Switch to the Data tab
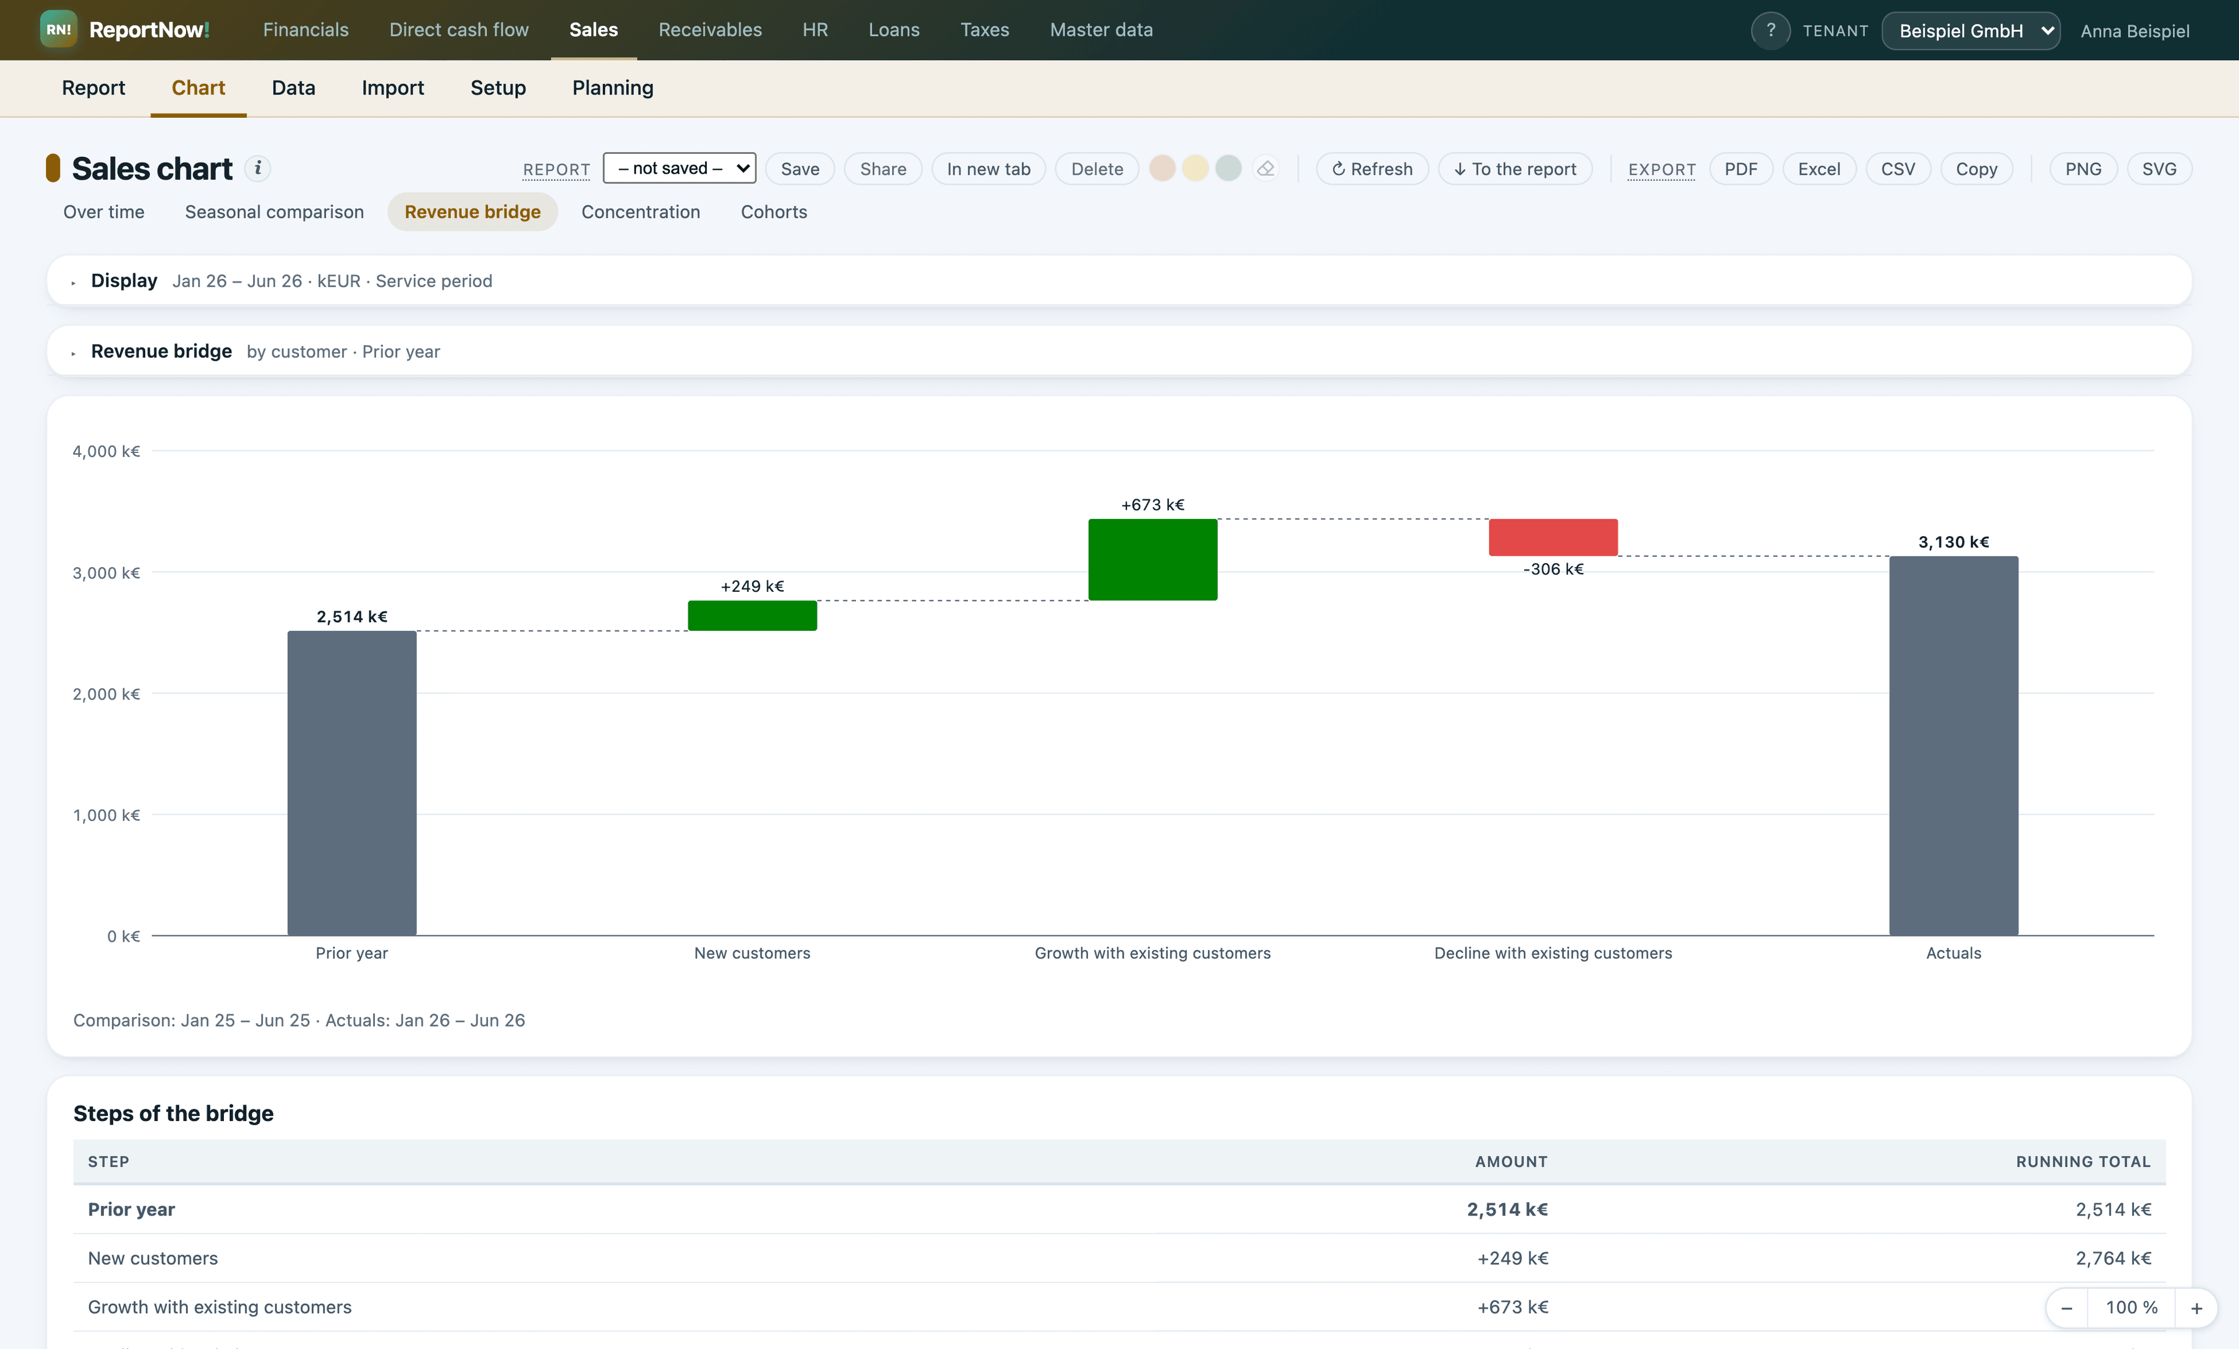Screen dimensions: 2239x1349 click(293, 87)
